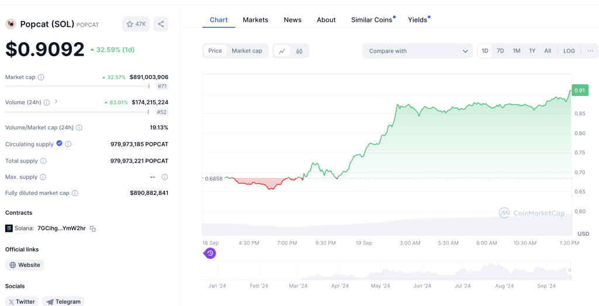
Task: Set chart range to 7D
Action: (x=501, y=51)
